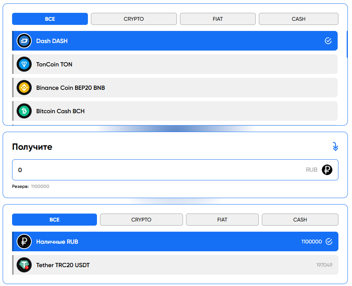The image size is (352, 286).
Task: Open the CASH filter in bottom list
Action: coord(300,220)
